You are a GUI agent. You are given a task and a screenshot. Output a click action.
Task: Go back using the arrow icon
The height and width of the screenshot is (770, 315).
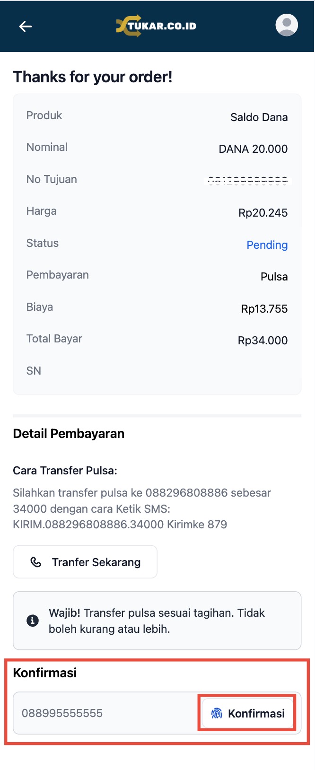pos(26,26)
